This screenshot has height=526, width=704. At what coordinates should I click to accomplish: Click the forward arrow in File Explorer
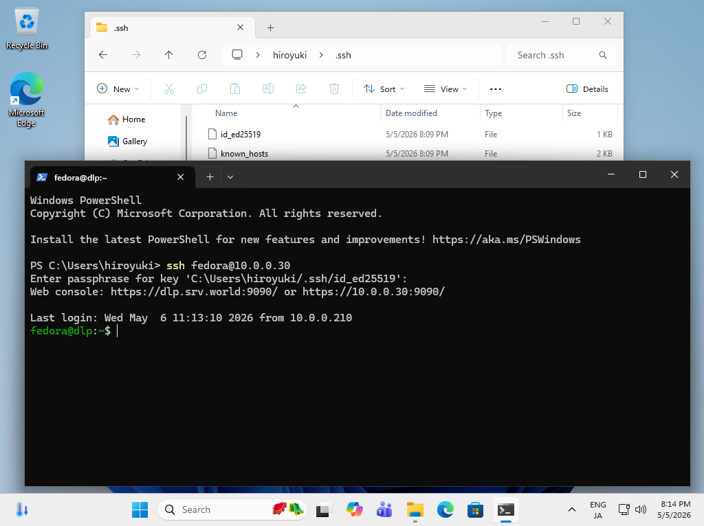136,55
